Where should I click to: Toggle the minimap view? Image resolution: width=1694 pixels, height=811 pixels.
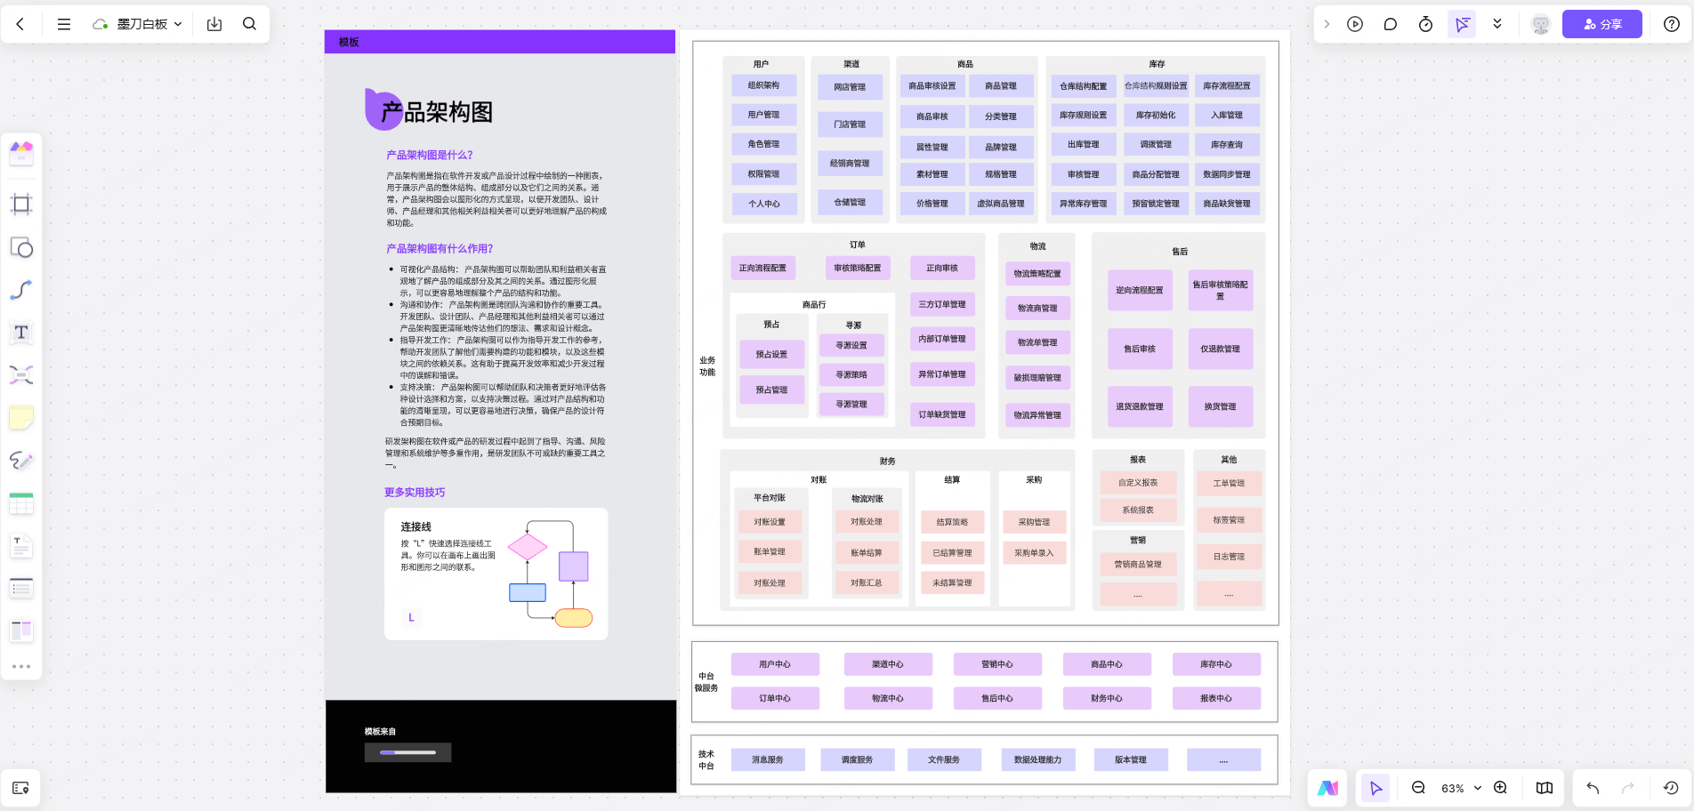pos(1544,788)
